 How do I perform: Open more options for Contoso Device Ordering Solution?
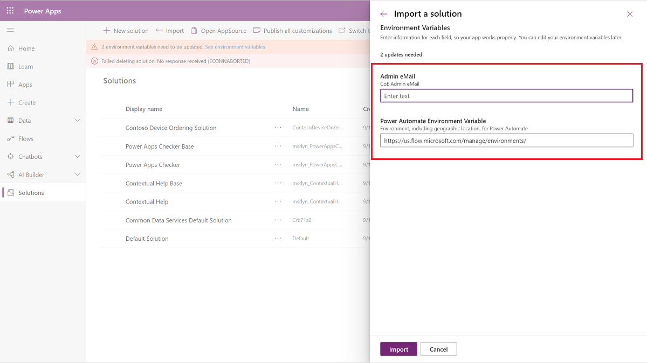click(278, 128)
